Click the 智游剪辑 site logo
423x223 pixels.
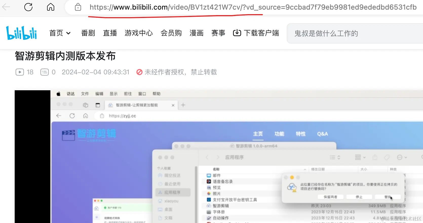[x=89, y=135]
